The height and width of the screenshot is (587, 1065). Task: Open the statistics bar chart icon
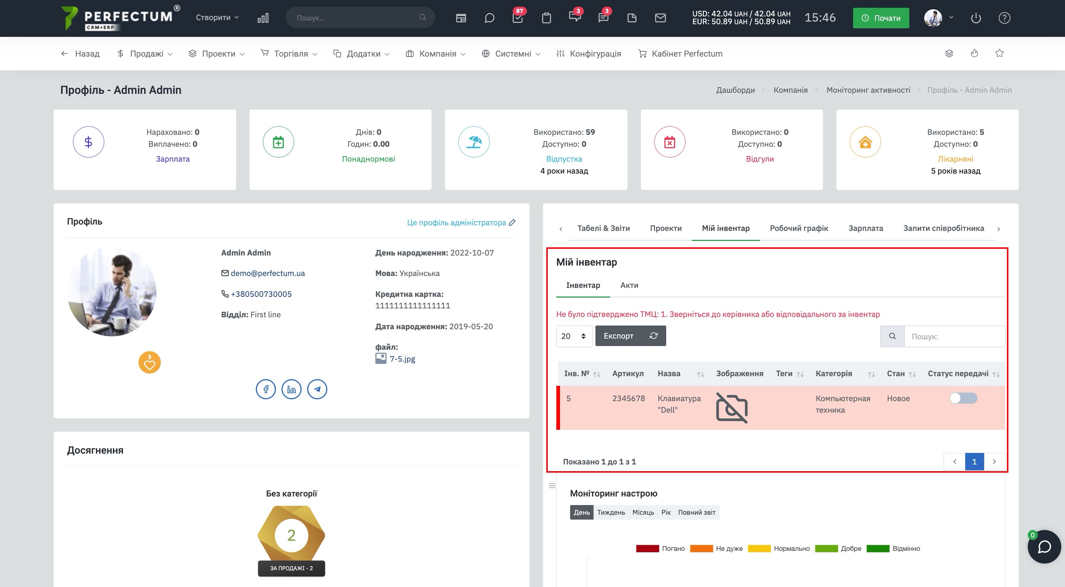point(263,18)
